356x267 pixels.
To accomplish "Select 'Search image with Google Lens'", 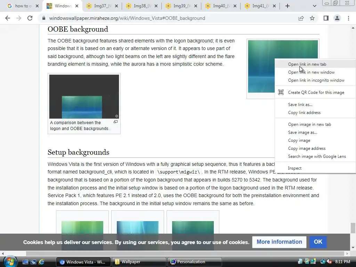I will tap(315, 156).
